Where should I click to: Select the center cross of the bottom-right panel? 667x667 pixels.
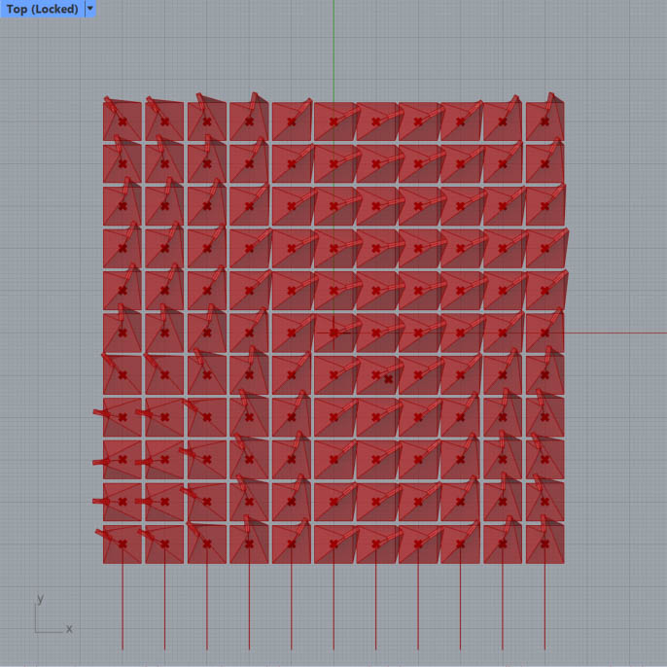(x=544, y=545)
